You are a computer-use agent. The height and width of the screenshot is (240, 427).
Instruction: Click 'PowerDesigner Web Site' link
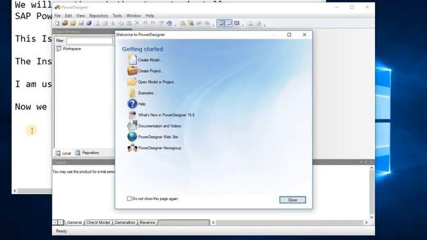point(158,137)
